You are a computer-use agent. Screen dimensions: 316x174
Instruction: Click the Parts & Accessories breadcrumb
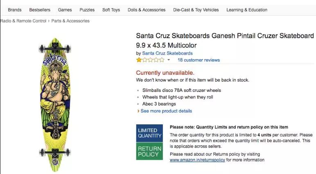tap(70, 21)
